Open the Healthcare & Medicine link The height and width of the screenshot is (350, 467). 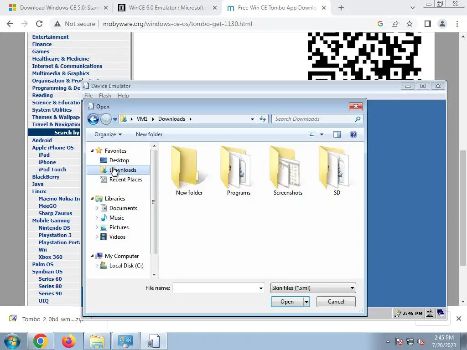[x=61, y=59]
